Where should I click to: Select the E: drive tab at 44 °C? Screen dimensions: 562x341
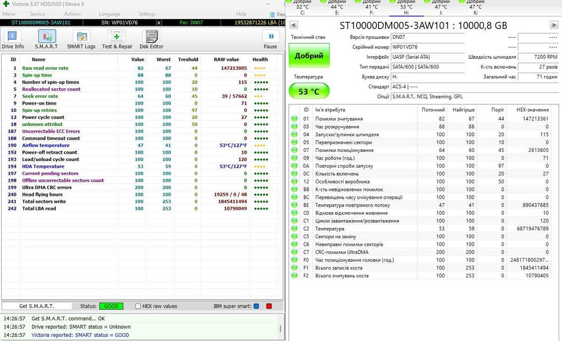[x=337, y=7]
